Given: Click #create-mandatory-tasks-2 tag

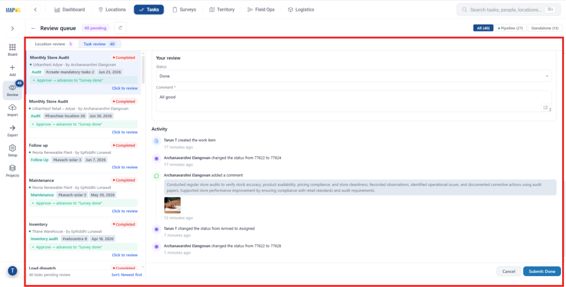Looking at the screenshot, I should coord(70,72).
